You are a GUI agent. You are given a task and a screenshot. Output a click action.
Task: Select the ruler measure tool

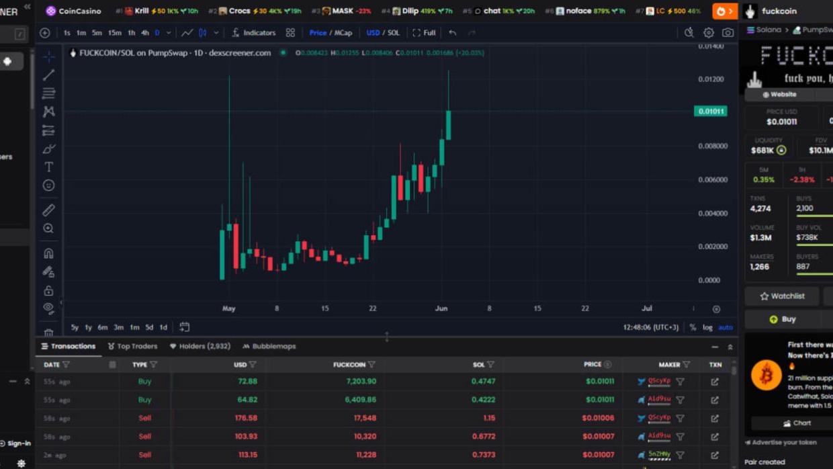(48, 210)
